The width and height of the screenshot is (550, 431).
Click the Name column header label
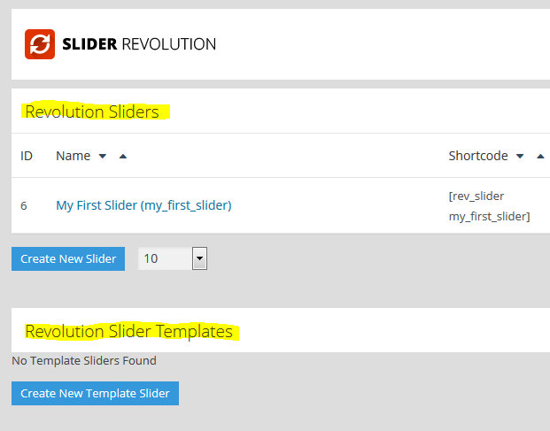click(x=73, y=156)
